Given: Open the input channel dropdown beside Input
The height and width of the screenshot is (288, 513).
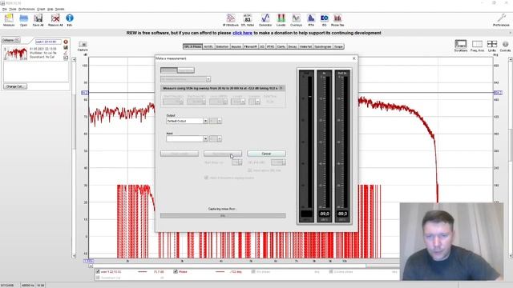Looking at the screenshot, I should [216, 138].
